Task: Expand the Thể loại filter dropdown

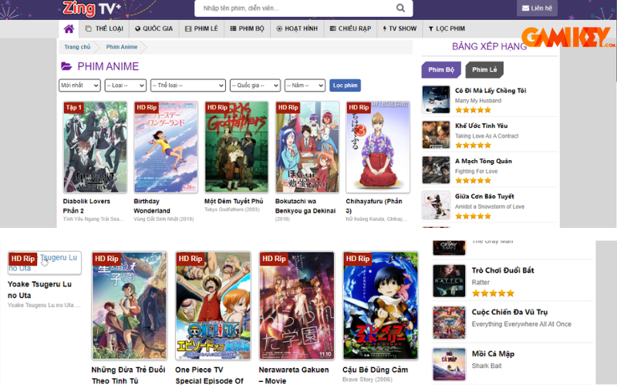Action: tap(188, 85)
